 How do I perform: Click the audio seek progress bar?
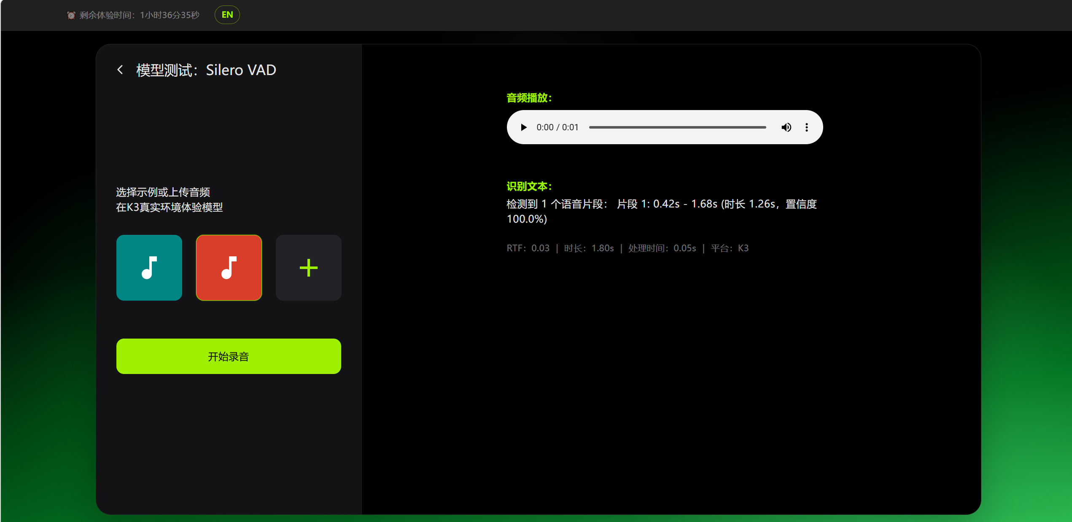677,127
